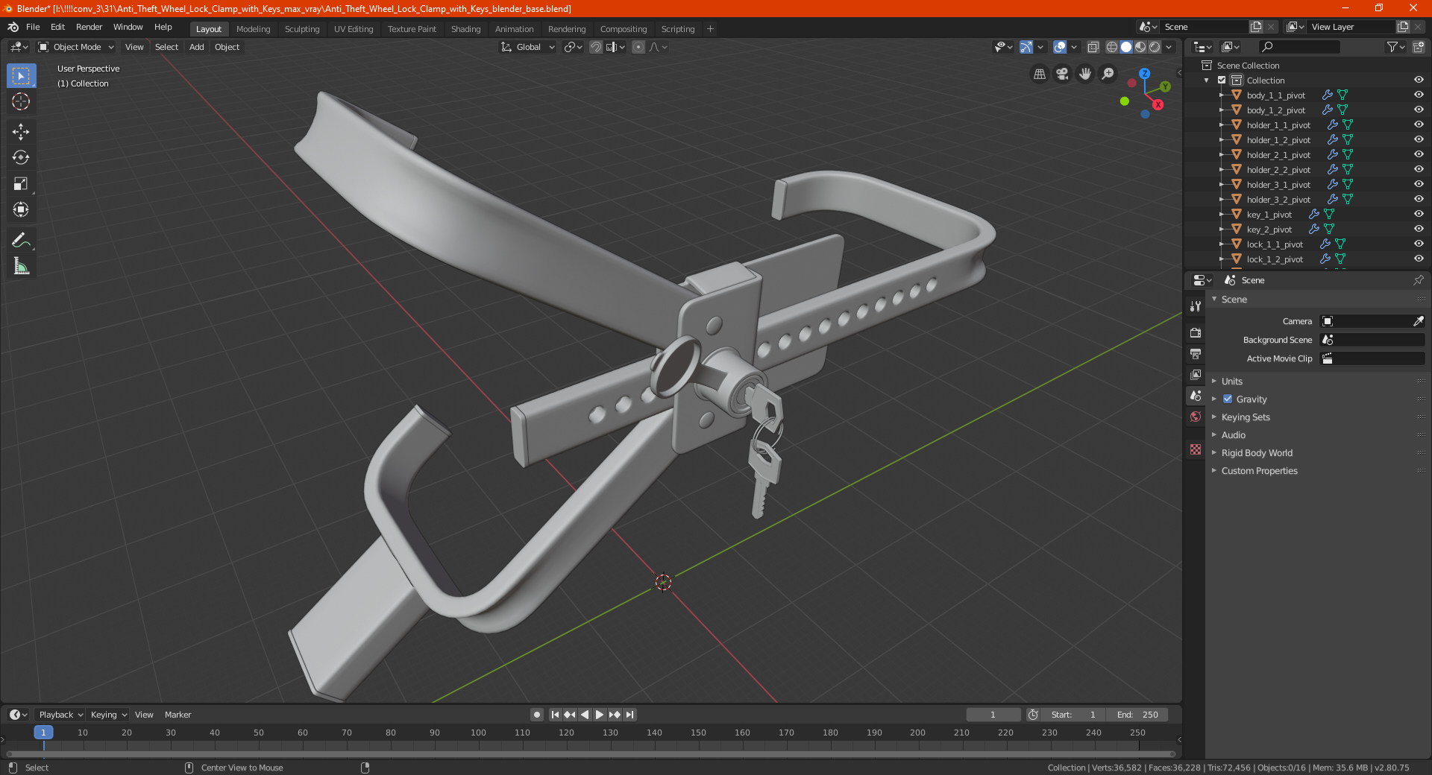1432x775 pixels.
Task: Toggle snapping magnet
Action: pos(596,47)
